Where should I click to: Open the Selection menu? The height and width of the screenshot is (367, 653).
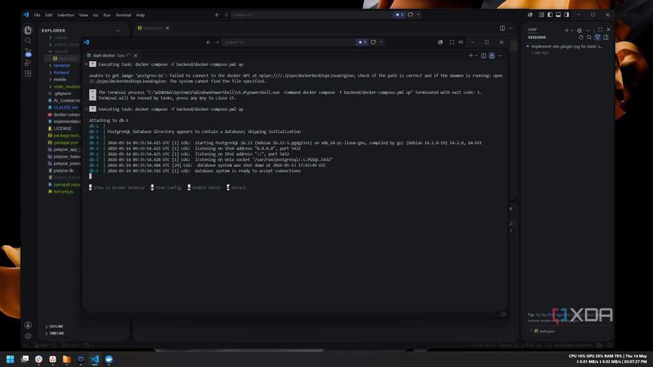[x=65, y=15]
